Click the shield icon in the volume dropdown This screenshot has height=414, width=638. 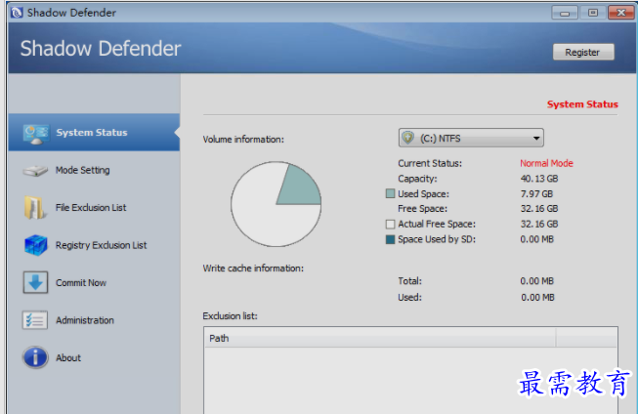click(408, 138)
